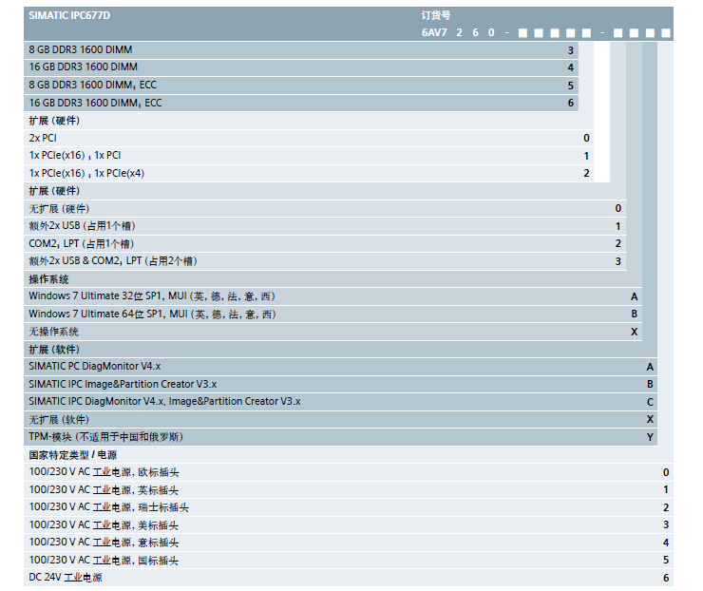Choose the 欧标插头 power supply option

click(x=104, y=472)
